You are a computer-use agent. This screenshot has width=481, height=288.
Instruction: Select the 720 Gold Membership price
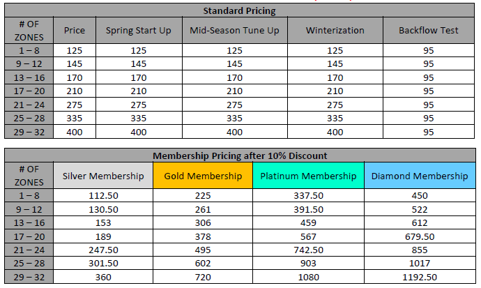(203, 277)
